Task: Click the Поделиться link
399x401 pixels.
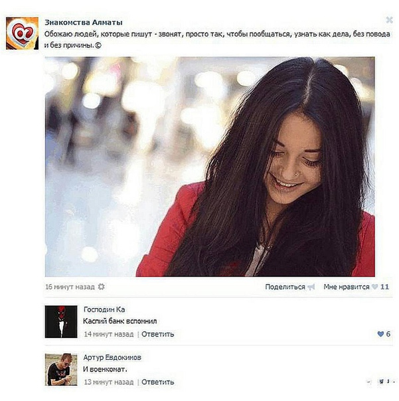Action: (x=285, y=287)
